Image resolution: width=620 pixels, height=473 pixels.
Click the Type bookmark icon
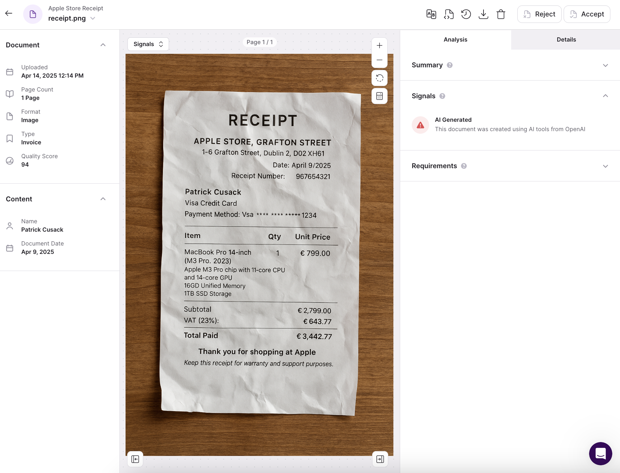pos(10,138)
